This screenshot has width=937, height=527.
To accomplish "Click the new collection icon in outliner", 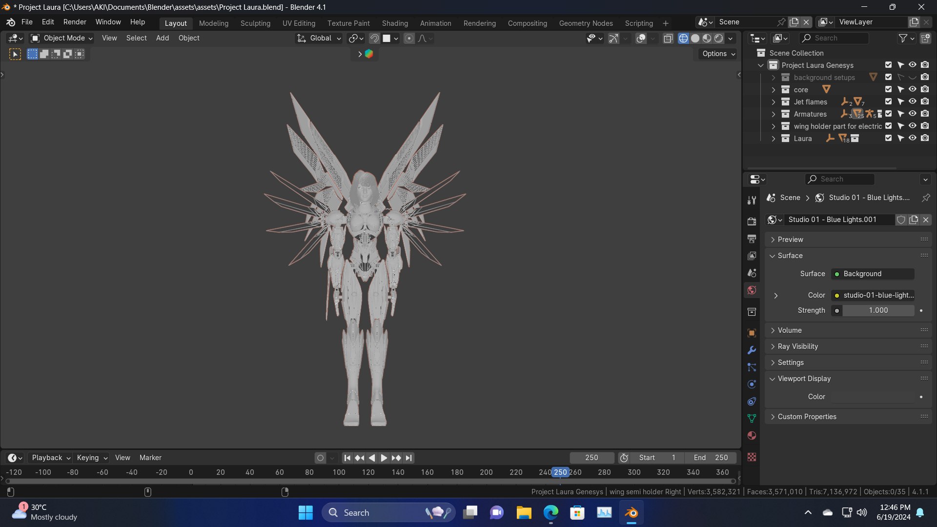I will pos(925,38).
